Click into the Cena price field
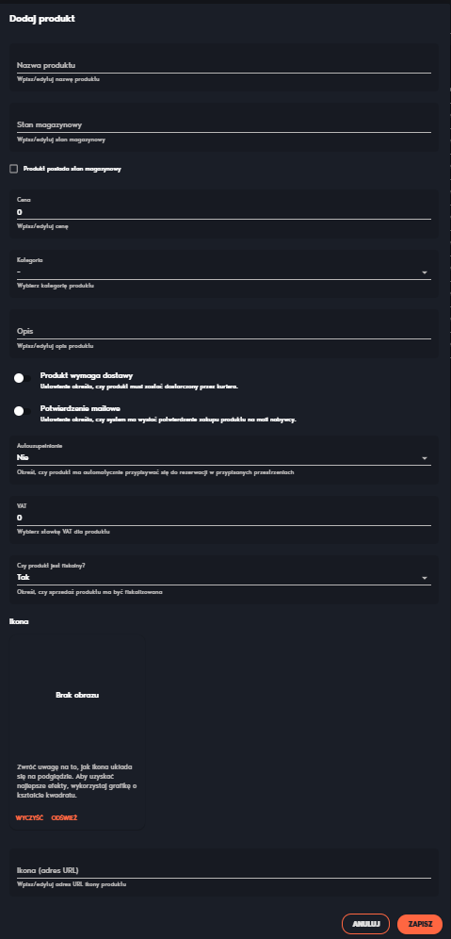This screenshot has height=939, width=451. 224,212
